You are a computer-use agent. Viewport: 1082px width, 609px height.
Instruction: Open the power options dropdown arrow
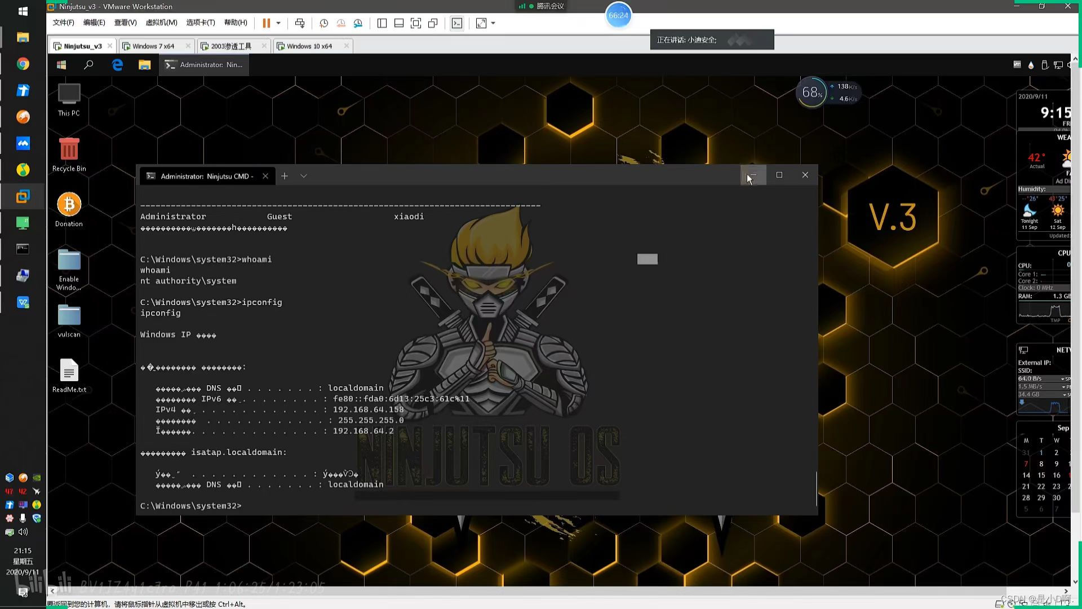(x=278, y=23)
